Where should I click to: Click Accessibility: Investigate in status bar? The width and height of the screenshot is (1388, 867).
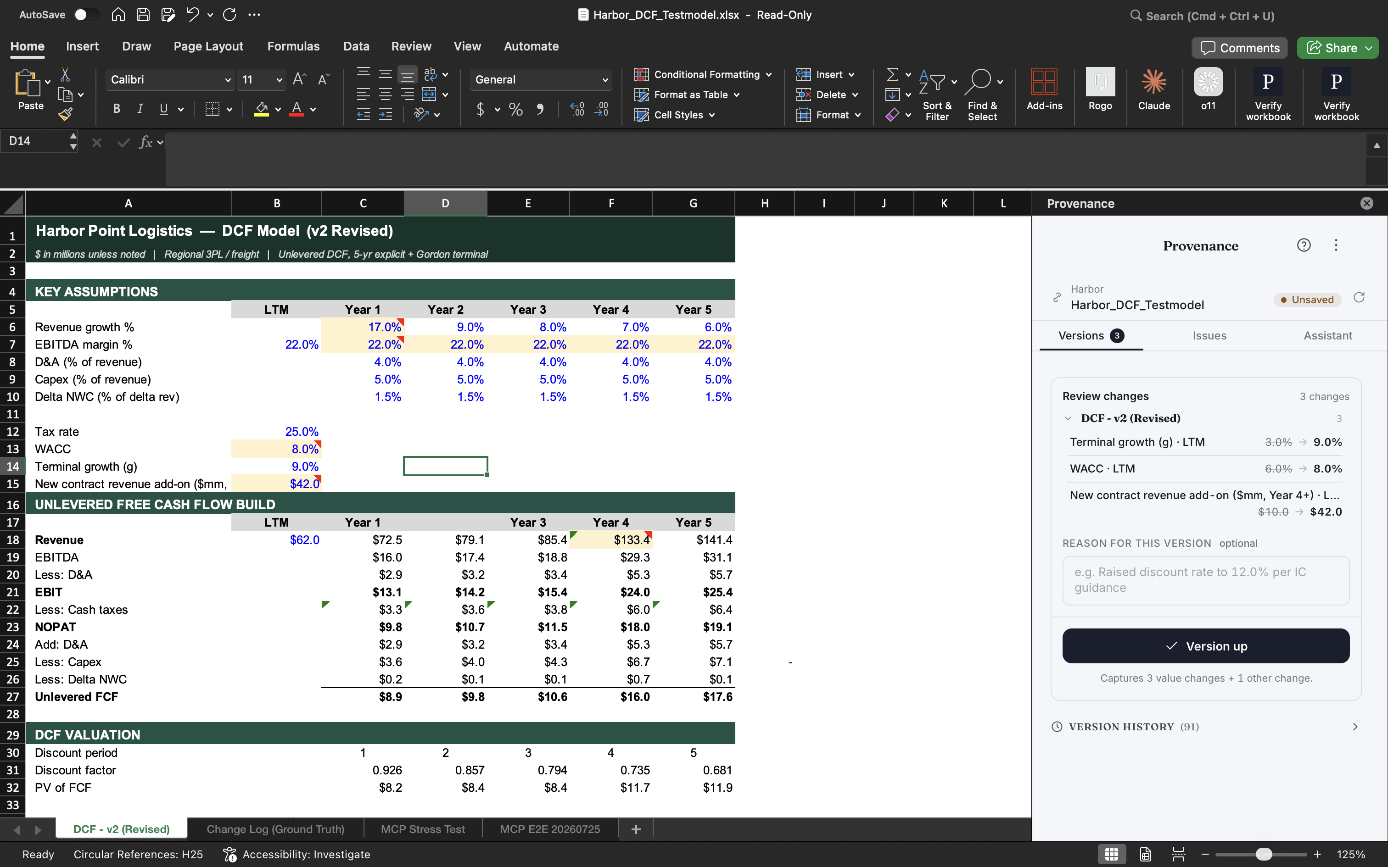click(x=297, y=854)
